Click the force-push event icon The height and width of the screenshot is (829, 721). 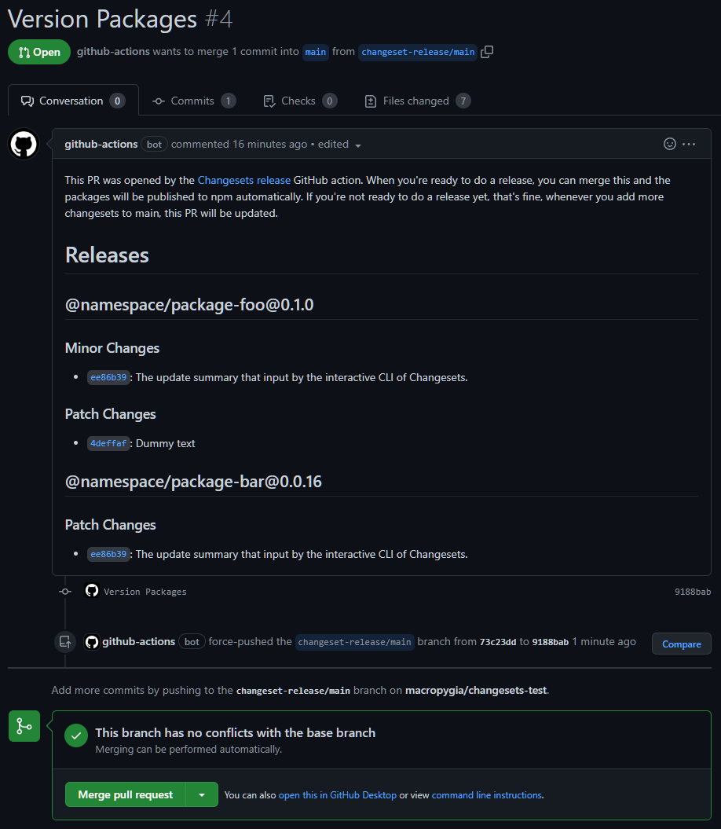[x=65, y=642]
